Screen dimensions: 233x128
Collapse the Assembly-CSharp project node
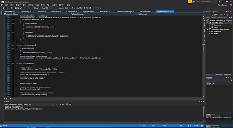coord(207,23)
